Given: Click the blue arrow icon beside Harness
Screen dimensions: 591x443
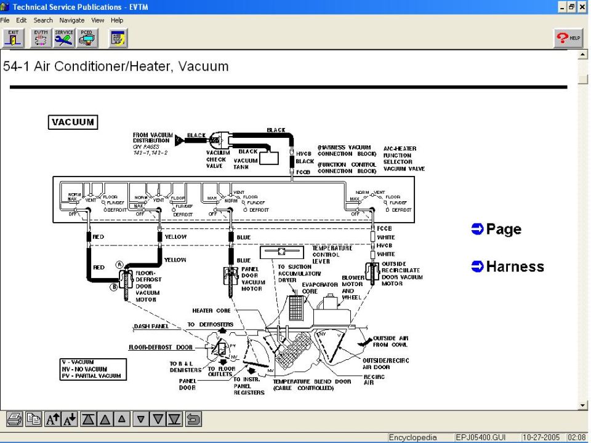Looking at the screenshot, I should pyautogui.click(x=477, y=266).
